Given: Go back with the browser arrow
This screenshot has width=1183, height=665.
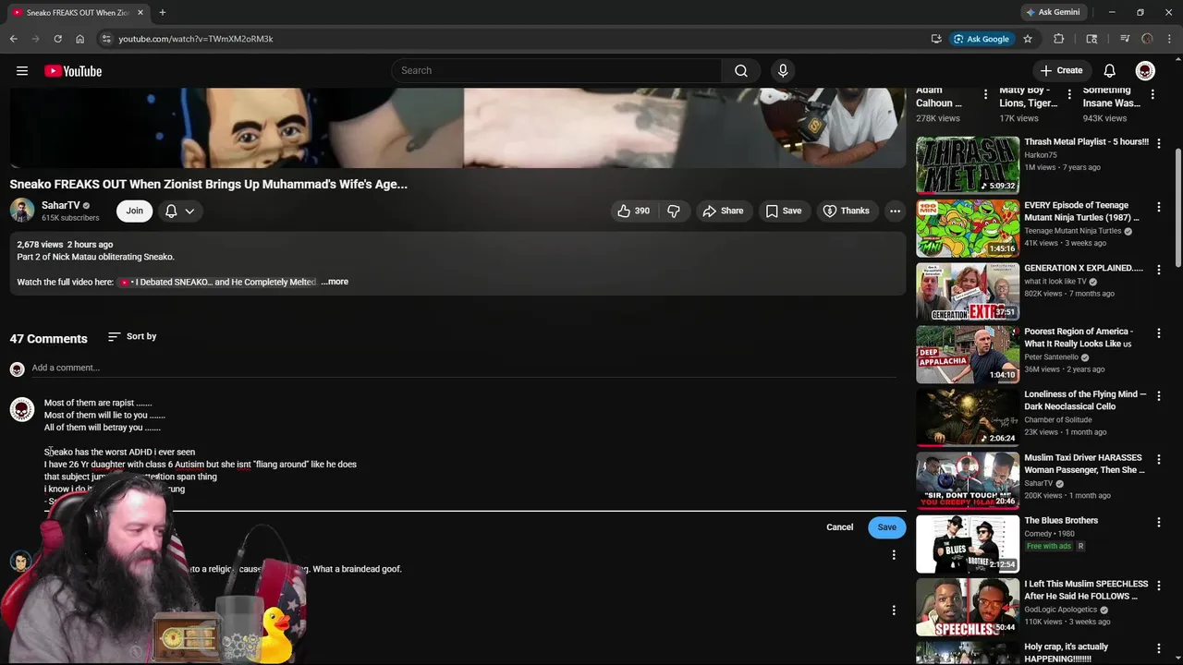Looking at the screenshot, I should 13,39.
